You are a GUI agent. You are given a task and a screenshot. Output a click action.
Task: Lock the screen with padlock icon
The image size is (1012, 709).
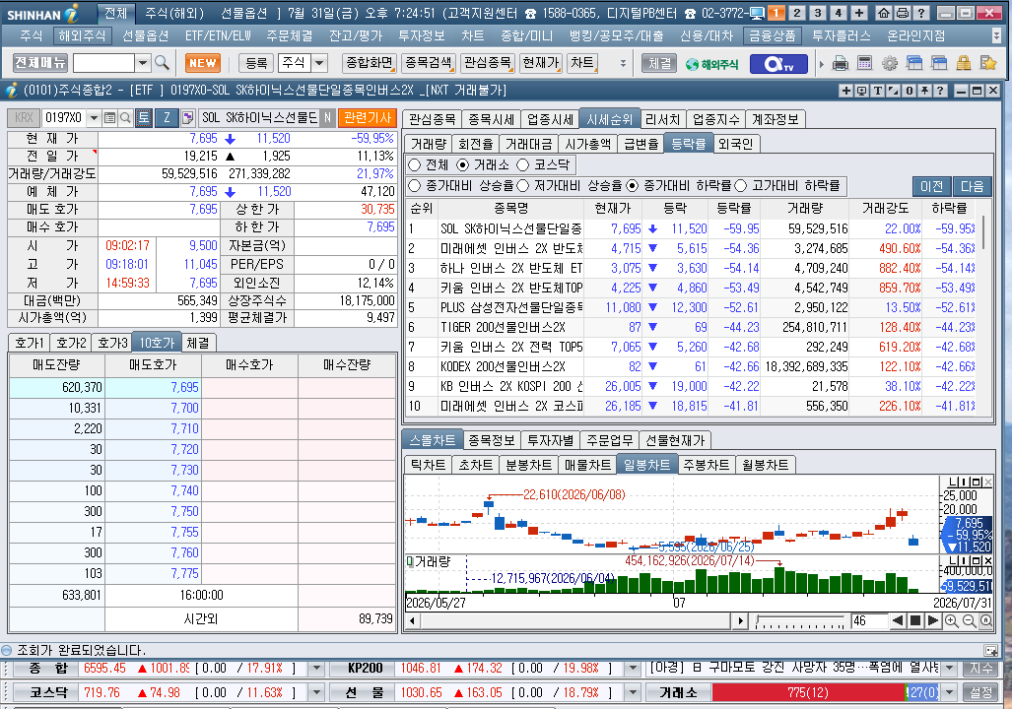(964, 63)
